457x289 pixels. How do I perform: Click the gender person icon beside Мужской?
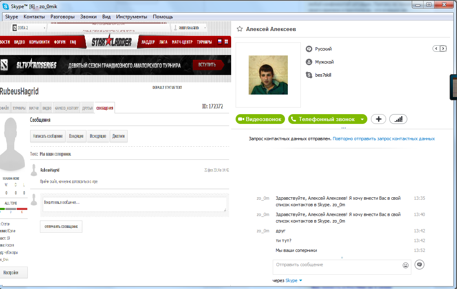click(x=309, y=62)
